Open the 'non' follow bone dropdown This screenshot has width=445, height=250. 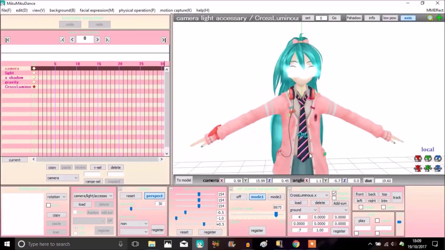pos(133,224)
